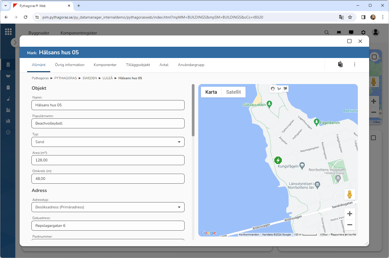Image resolution: width=389 pixels, height=258 pixels.
Task: Zoom out the map with minus button
Action: tap(350, 225)
